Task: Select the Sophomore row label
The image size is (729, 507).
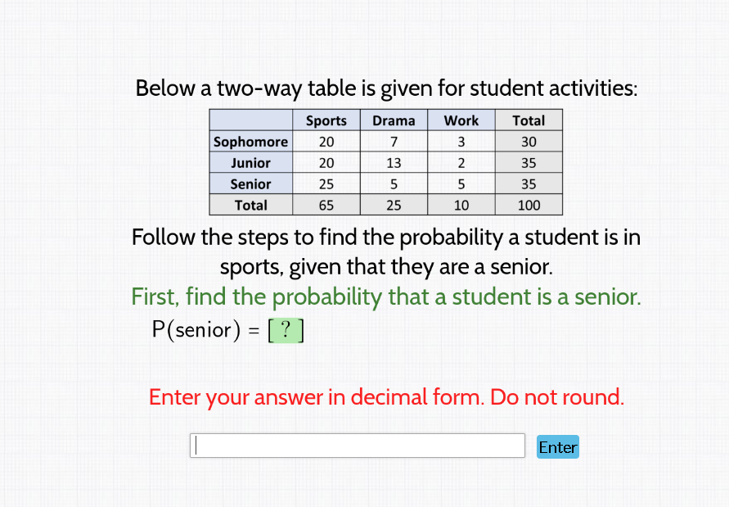Action: (x=250, y=141)
